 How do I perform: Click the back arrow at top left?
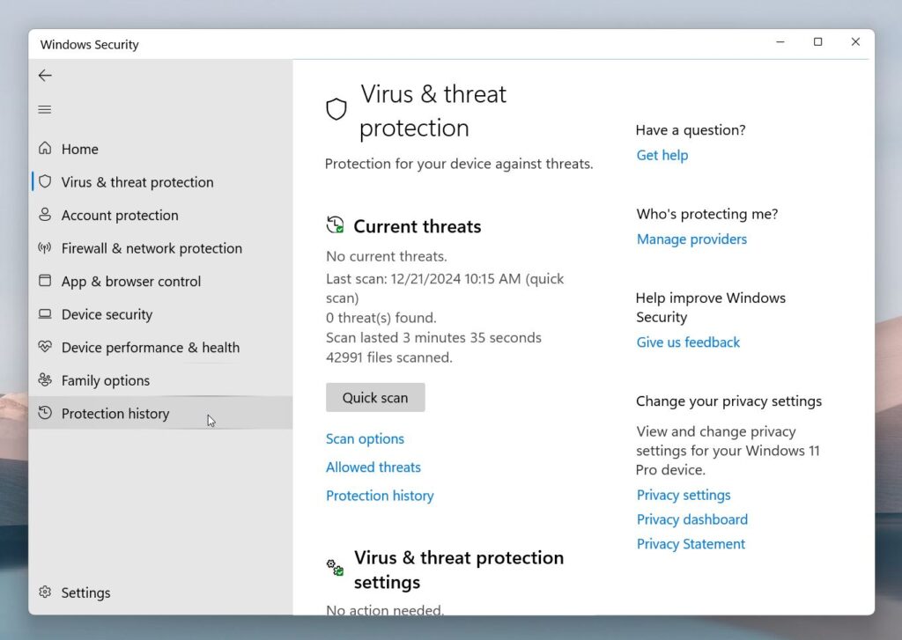pyautogui.click(x=45, y=76)
